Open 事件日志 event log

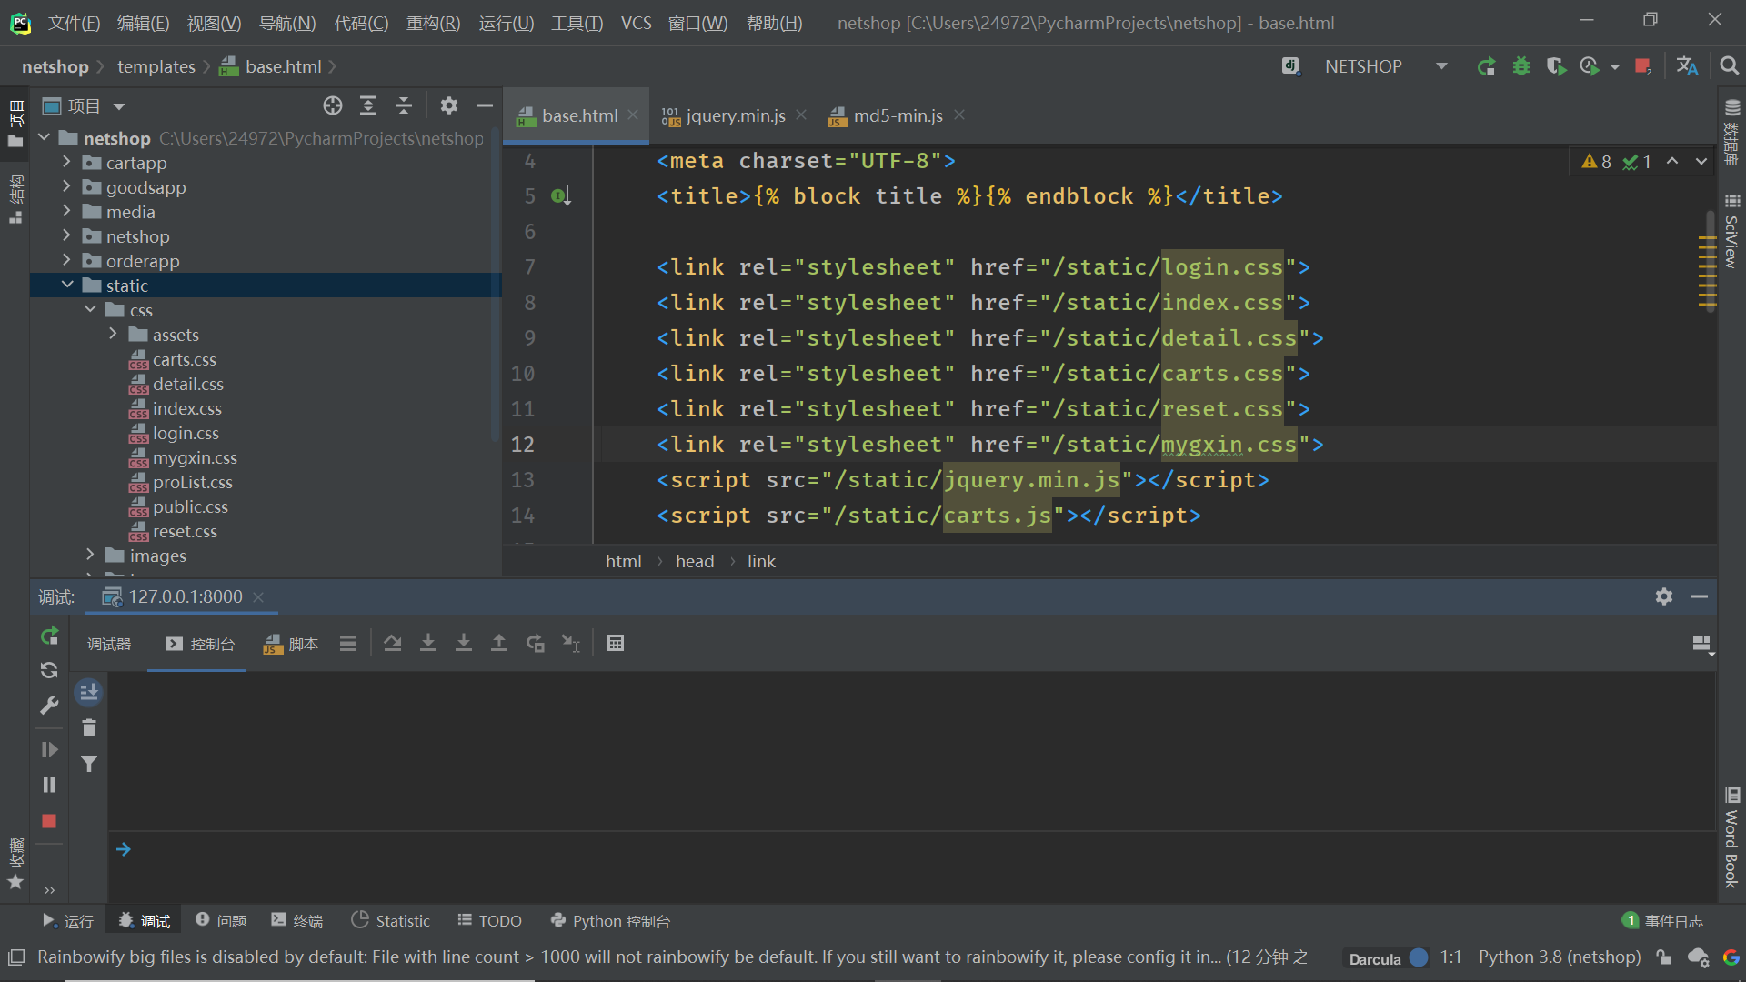coord(1662,921)
